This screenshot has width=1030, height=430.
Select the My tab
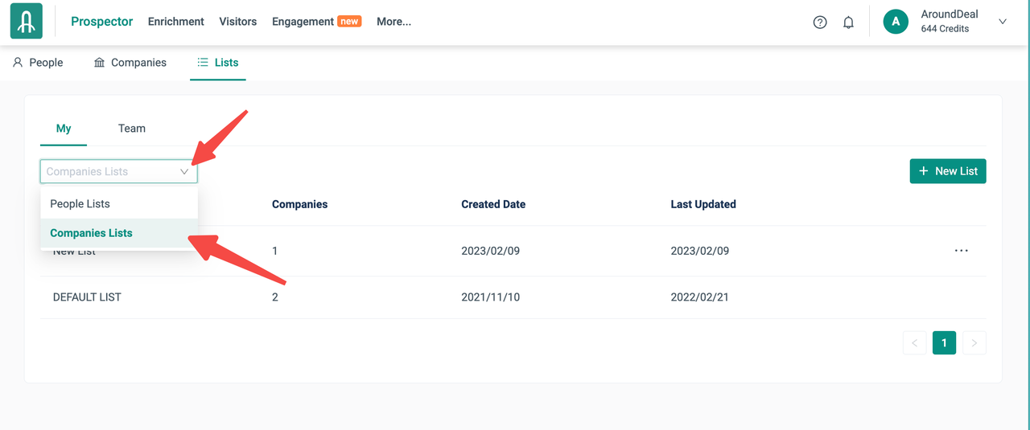click(x=64, y=129)
